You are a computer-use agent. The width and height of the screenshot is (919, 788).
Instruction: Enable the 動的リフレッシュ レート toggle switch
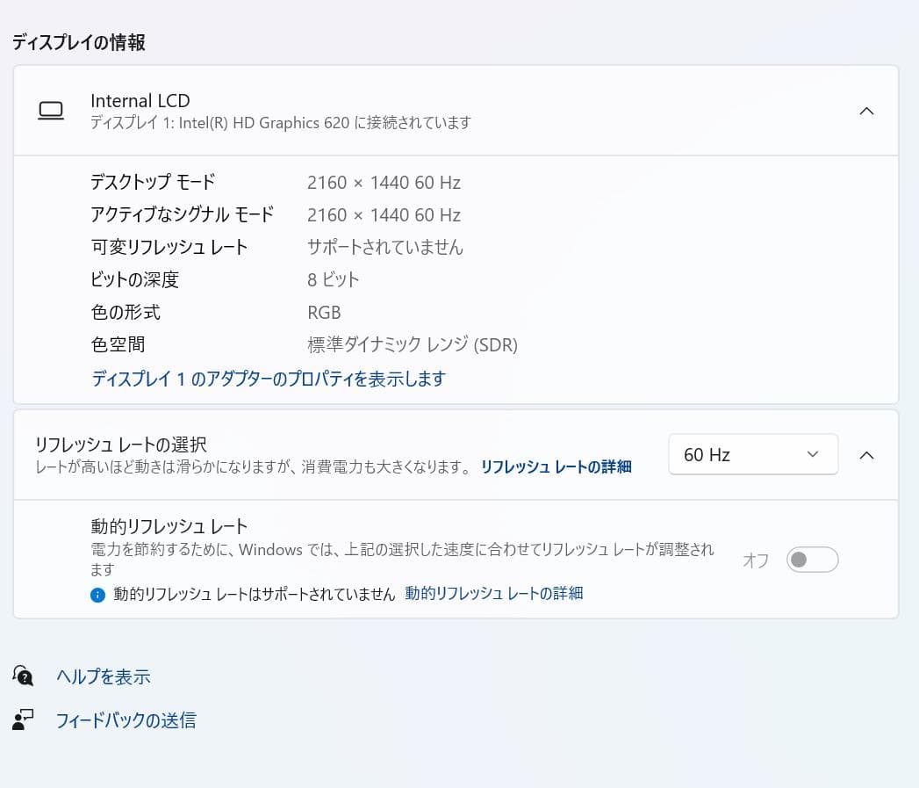tap(811, 560)
